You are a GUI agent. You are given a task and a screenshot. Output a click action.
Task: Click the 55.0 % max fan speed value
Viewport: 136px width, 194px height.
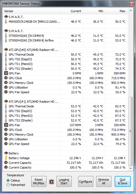point(120,92)
